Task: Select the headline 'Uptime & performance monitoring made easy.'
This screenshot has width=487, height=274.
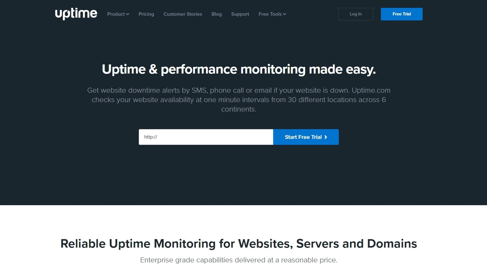Action: [x=239, y=69]
